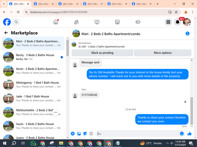This screenshot has width=197, height=147.
Task: Open the taskbar weather widget showing Smoke
Action: 151,143
